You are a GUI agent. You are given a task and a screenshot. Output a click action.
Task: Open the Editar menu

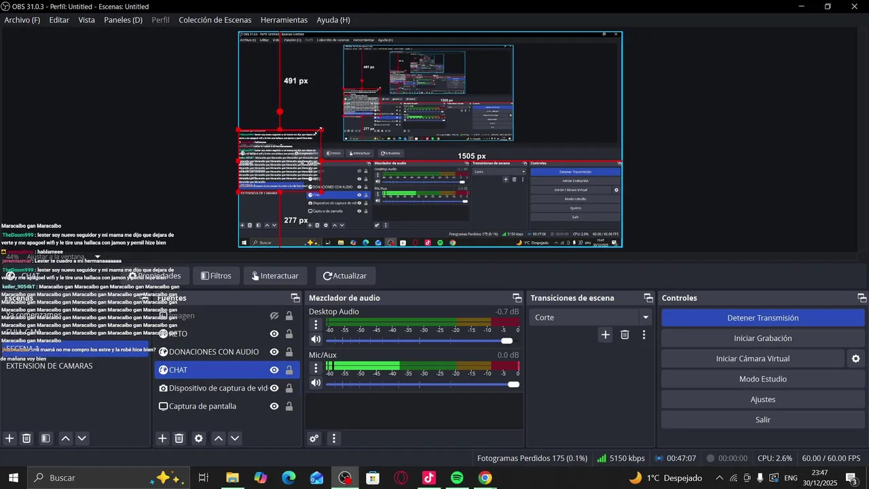coord(59,20)
